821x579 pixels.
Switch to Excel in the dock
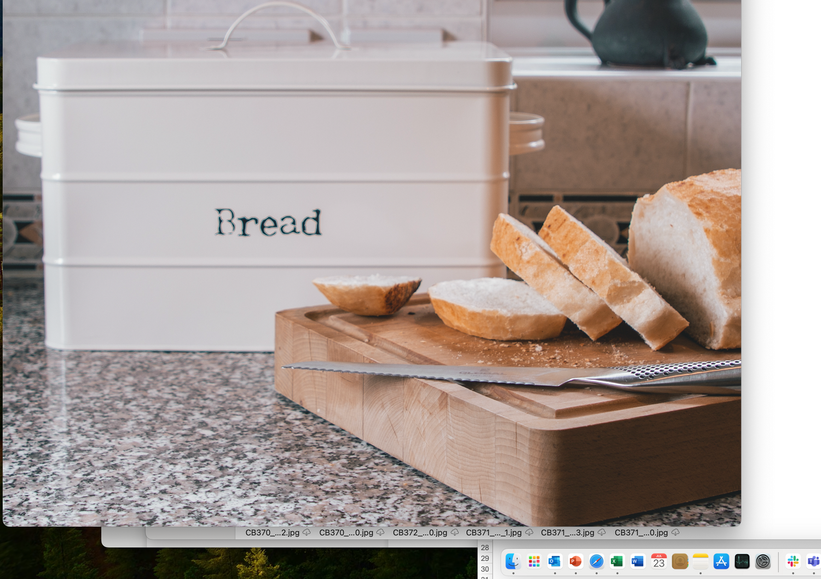pos(617,561)
